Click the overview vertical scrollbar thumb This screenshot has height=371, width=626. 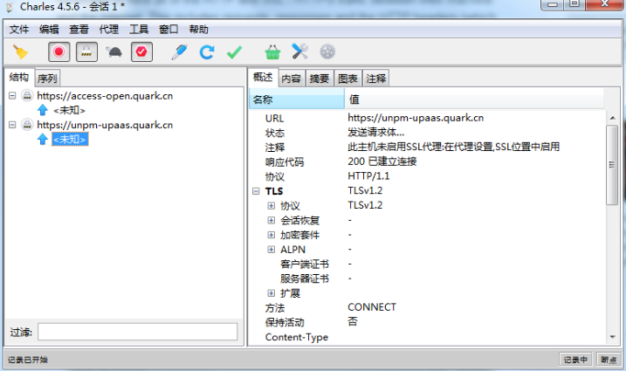(612, 165)
